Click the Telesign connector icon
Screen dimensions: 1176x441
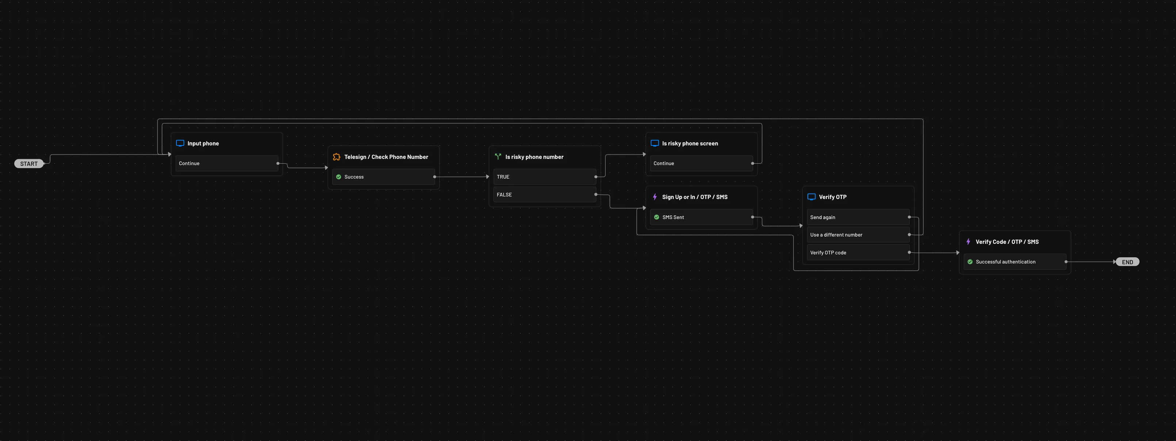[336, 157]
